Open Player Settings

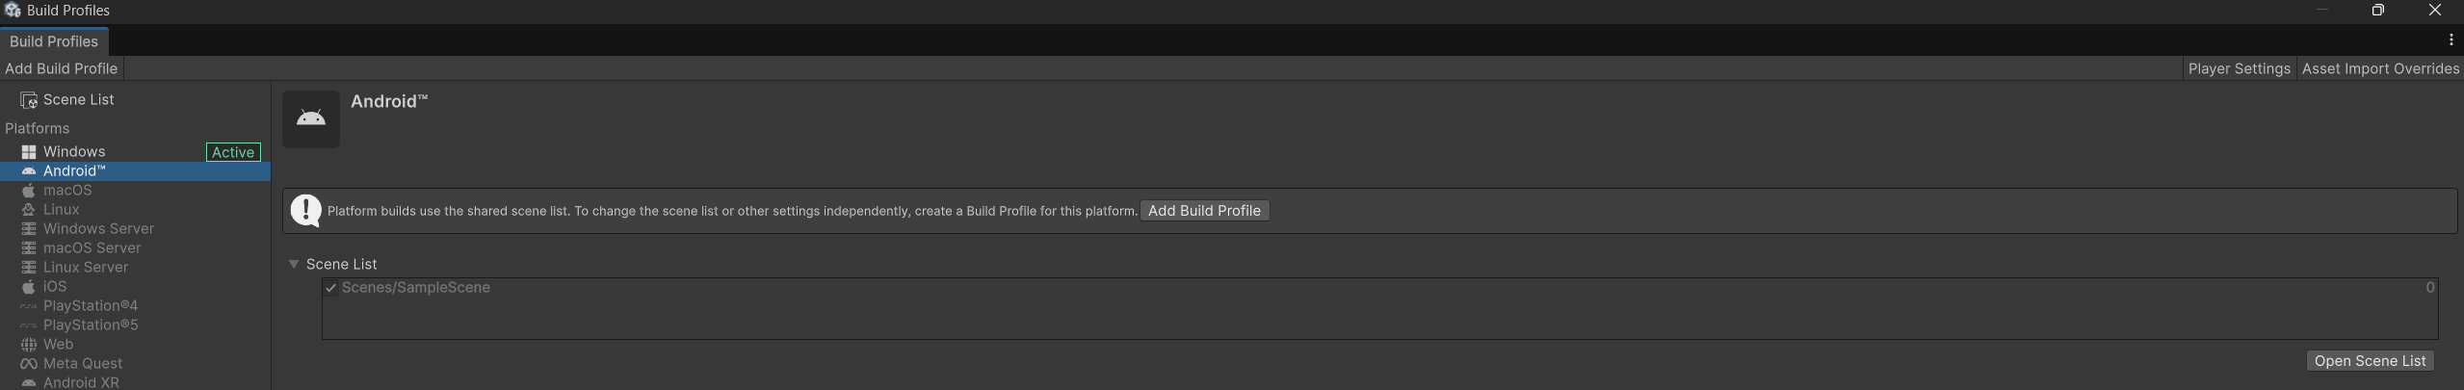[2239, 68]
